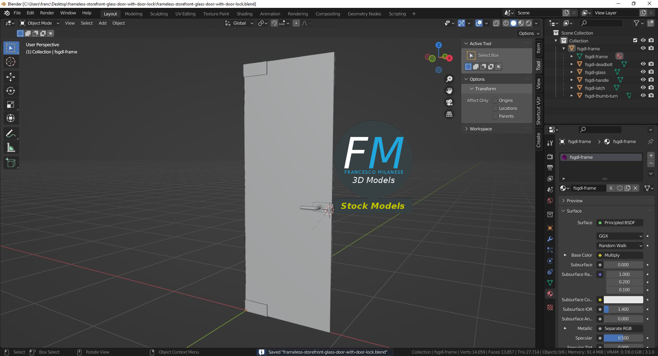
Task: Open the Texture properties checker tab
Action: pos(550,307)
